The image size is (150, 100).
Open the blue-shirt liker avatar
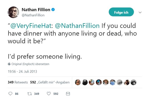tap(113, 82)
